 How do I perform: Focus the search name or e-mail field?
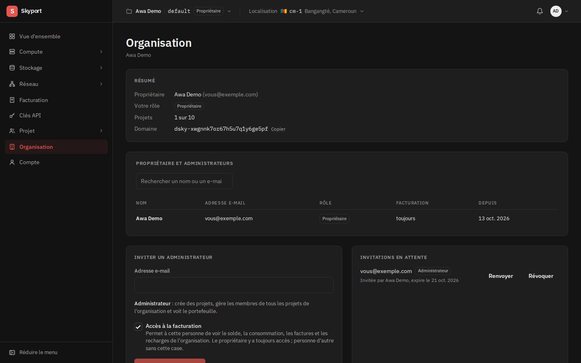pos(184,181)
